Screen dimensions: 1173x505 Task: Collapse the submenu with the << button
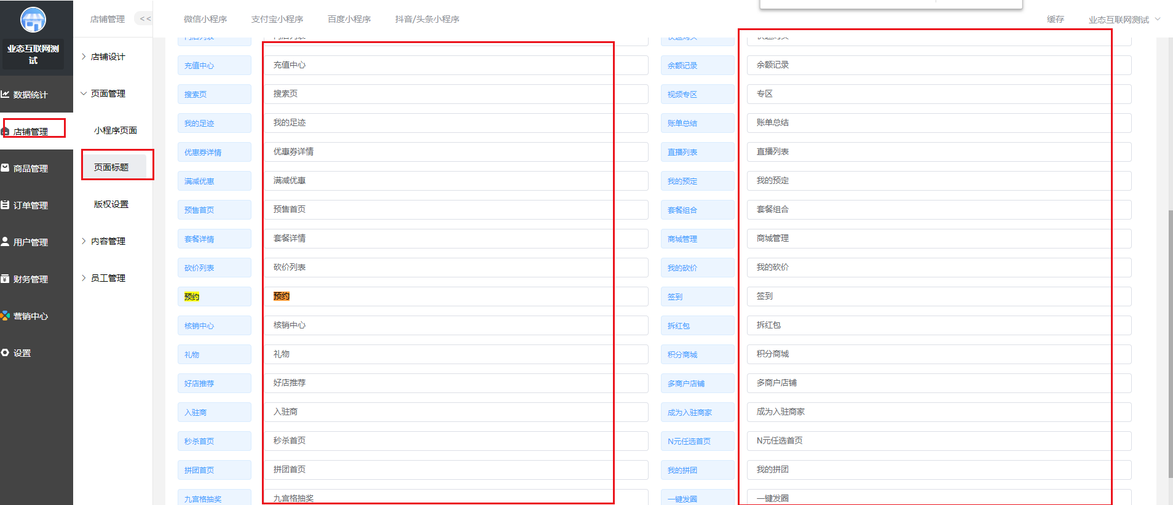144,19
